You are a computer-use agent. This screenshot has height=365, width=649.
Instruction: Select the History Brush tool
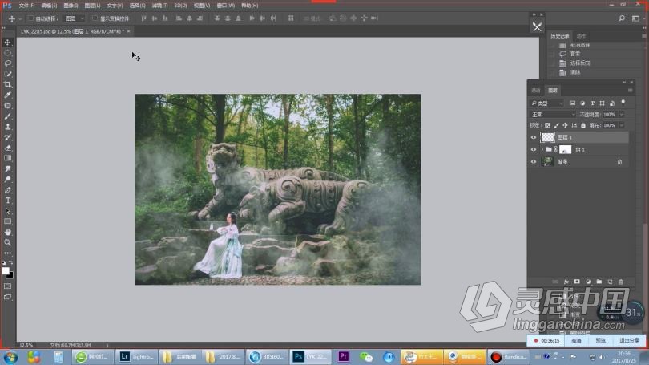7,137
